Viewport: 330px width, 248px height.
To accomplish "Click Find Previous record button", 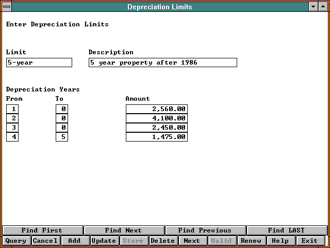I will [x=205, y=230].
